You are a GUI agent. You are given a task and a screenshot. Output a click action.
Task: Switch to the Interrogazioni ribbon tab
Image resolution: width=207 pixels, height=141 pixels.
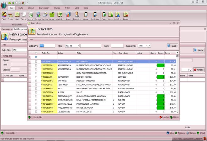click(x=45, y=7)
